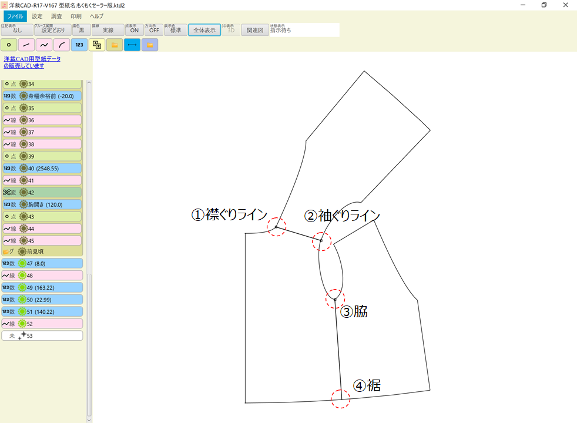Screen dimensions: 577x423
Task: Click the group copy tool icon
Action: point(96,45)
